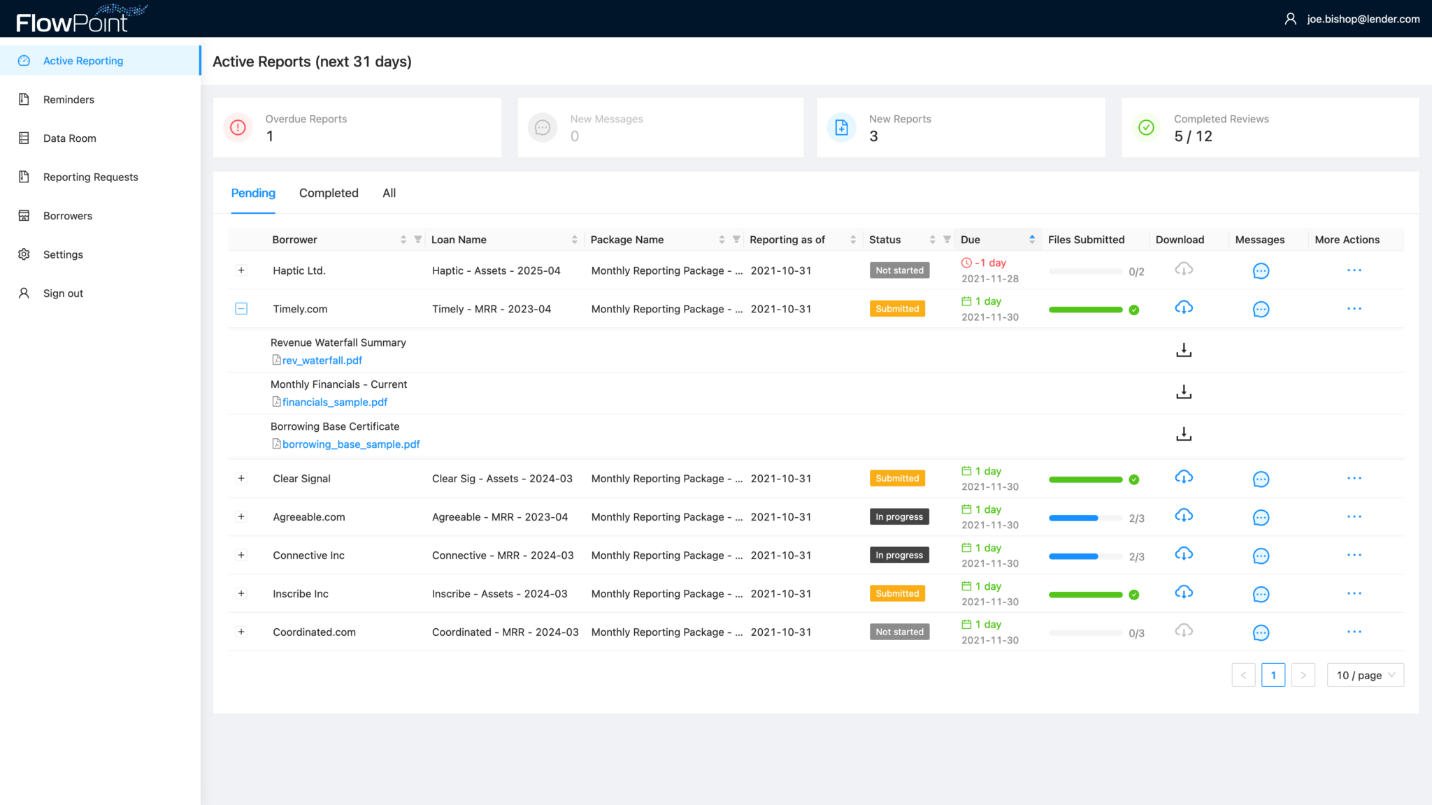Download the Borrowing Base Certificate file
The height and width of the screenshot is (805, 1432).
1183,434
